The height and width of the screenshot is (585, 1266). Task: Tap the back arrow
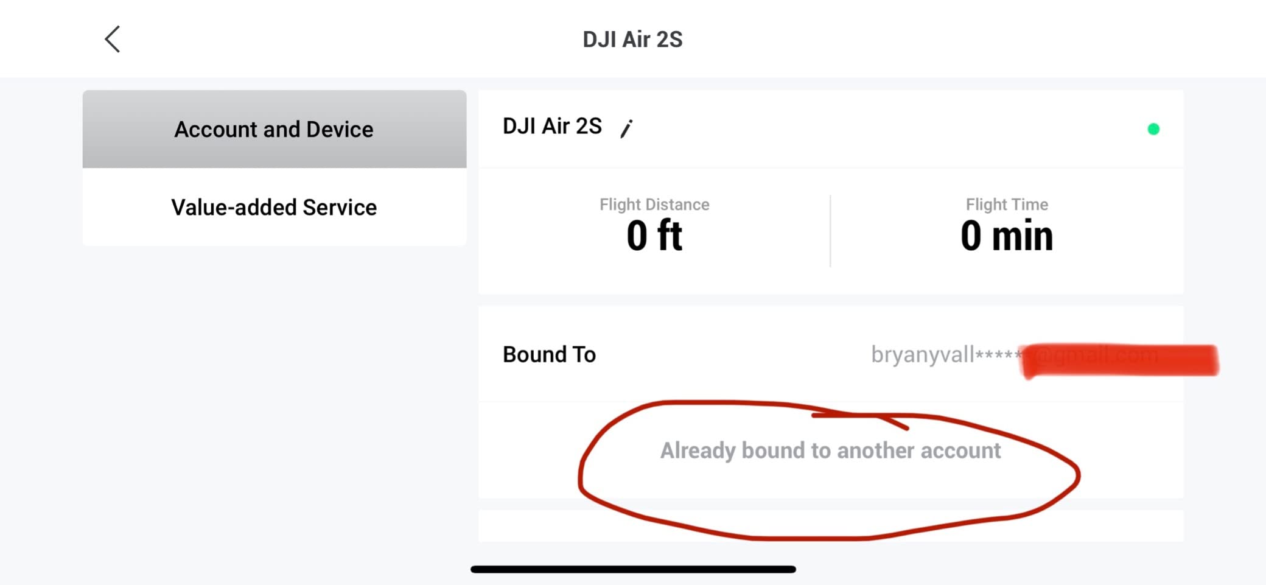[113, 40]
